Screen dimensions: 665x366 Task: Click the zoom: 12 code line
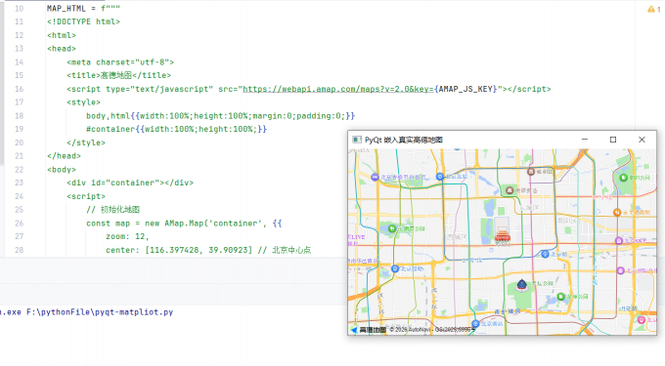127,236
